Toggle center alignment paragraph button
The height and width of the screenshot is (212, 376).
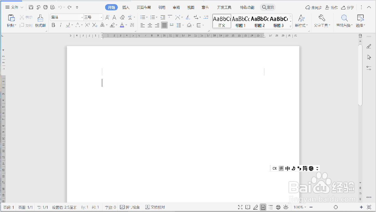click(150, 25)
